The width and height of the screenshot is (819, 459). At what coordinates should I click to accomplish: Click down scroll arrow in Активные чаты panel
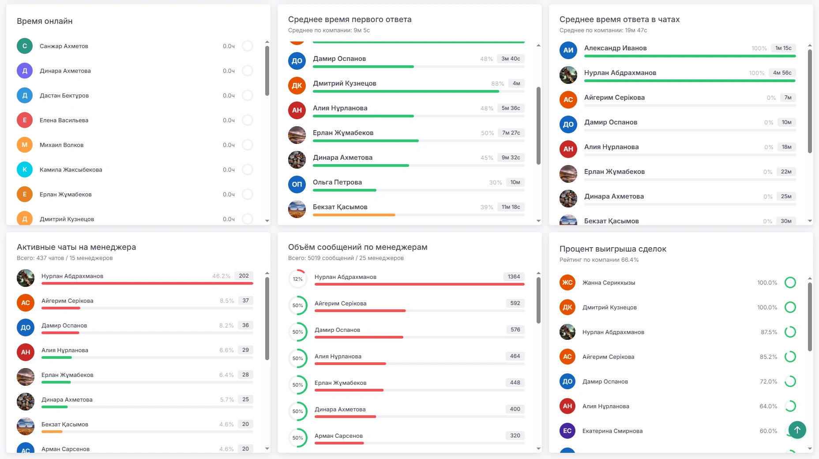coord(267,448)
